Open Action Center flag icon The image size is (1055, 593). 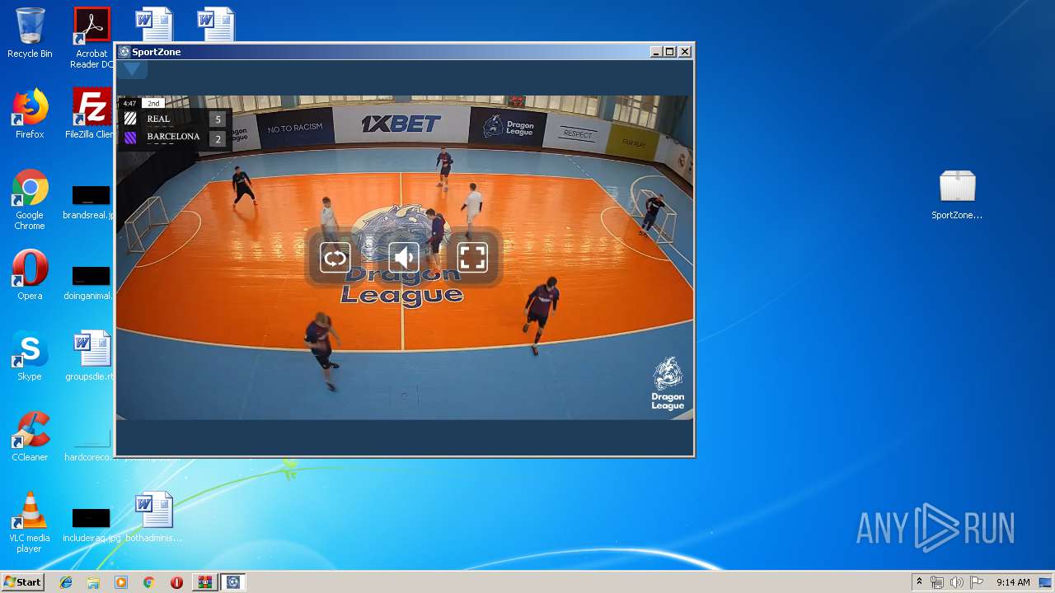pyautogui.click(x=976, y=582)
